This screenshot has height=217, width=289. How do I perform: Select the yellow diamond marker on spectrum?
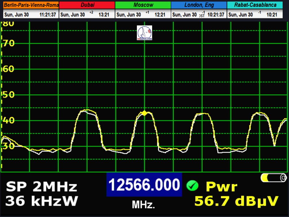tap(144, 113)
